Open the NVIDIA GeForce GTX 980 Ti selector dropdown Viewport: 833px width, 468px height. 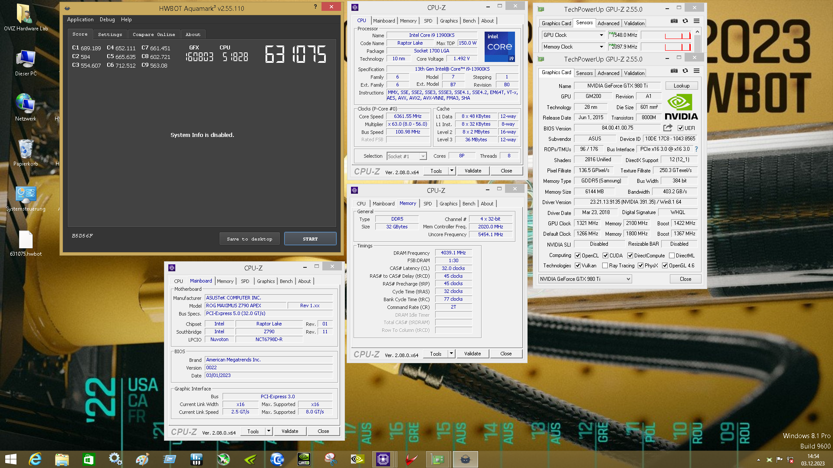585,279
